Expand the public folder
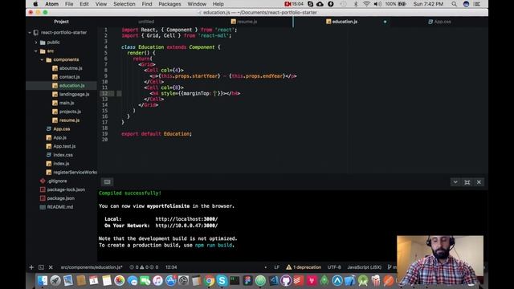 pyautogui.click(x=36, y=43)
